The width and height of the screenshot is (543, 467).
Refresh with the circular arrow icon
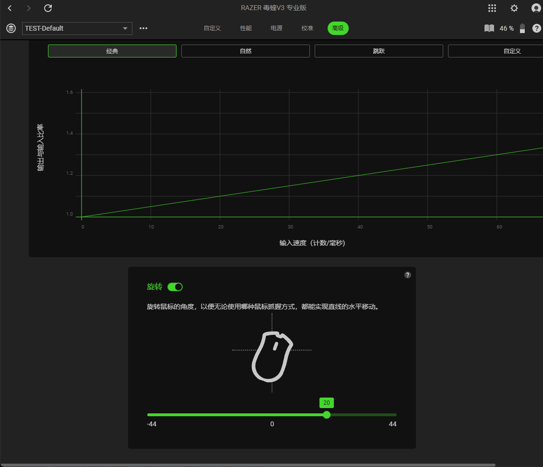tap(48, 8)
